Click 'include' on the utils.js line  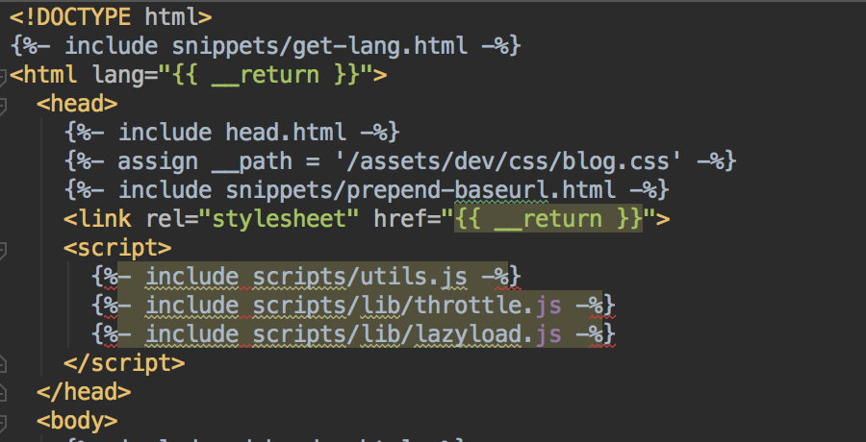pyautogui.click(x=191, y=277)
